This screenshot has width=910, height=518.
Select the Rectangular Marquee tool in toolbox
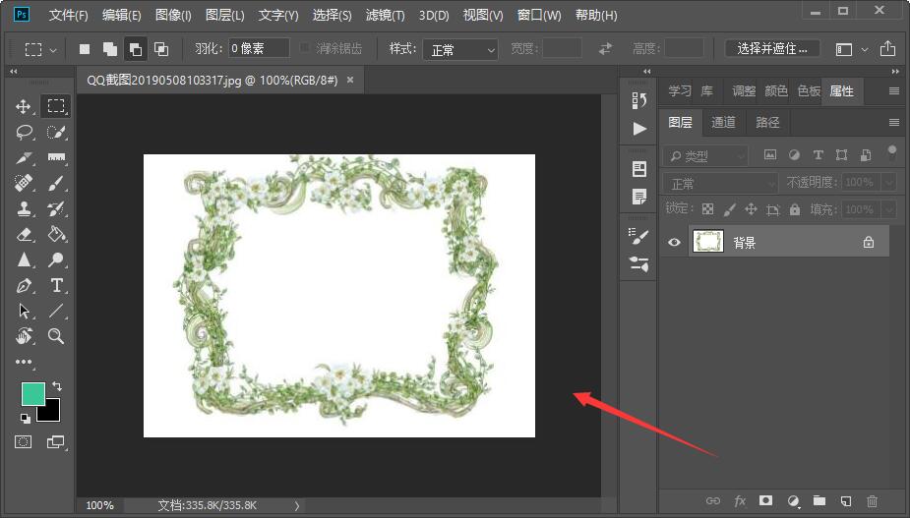click(x=56, y=105)
